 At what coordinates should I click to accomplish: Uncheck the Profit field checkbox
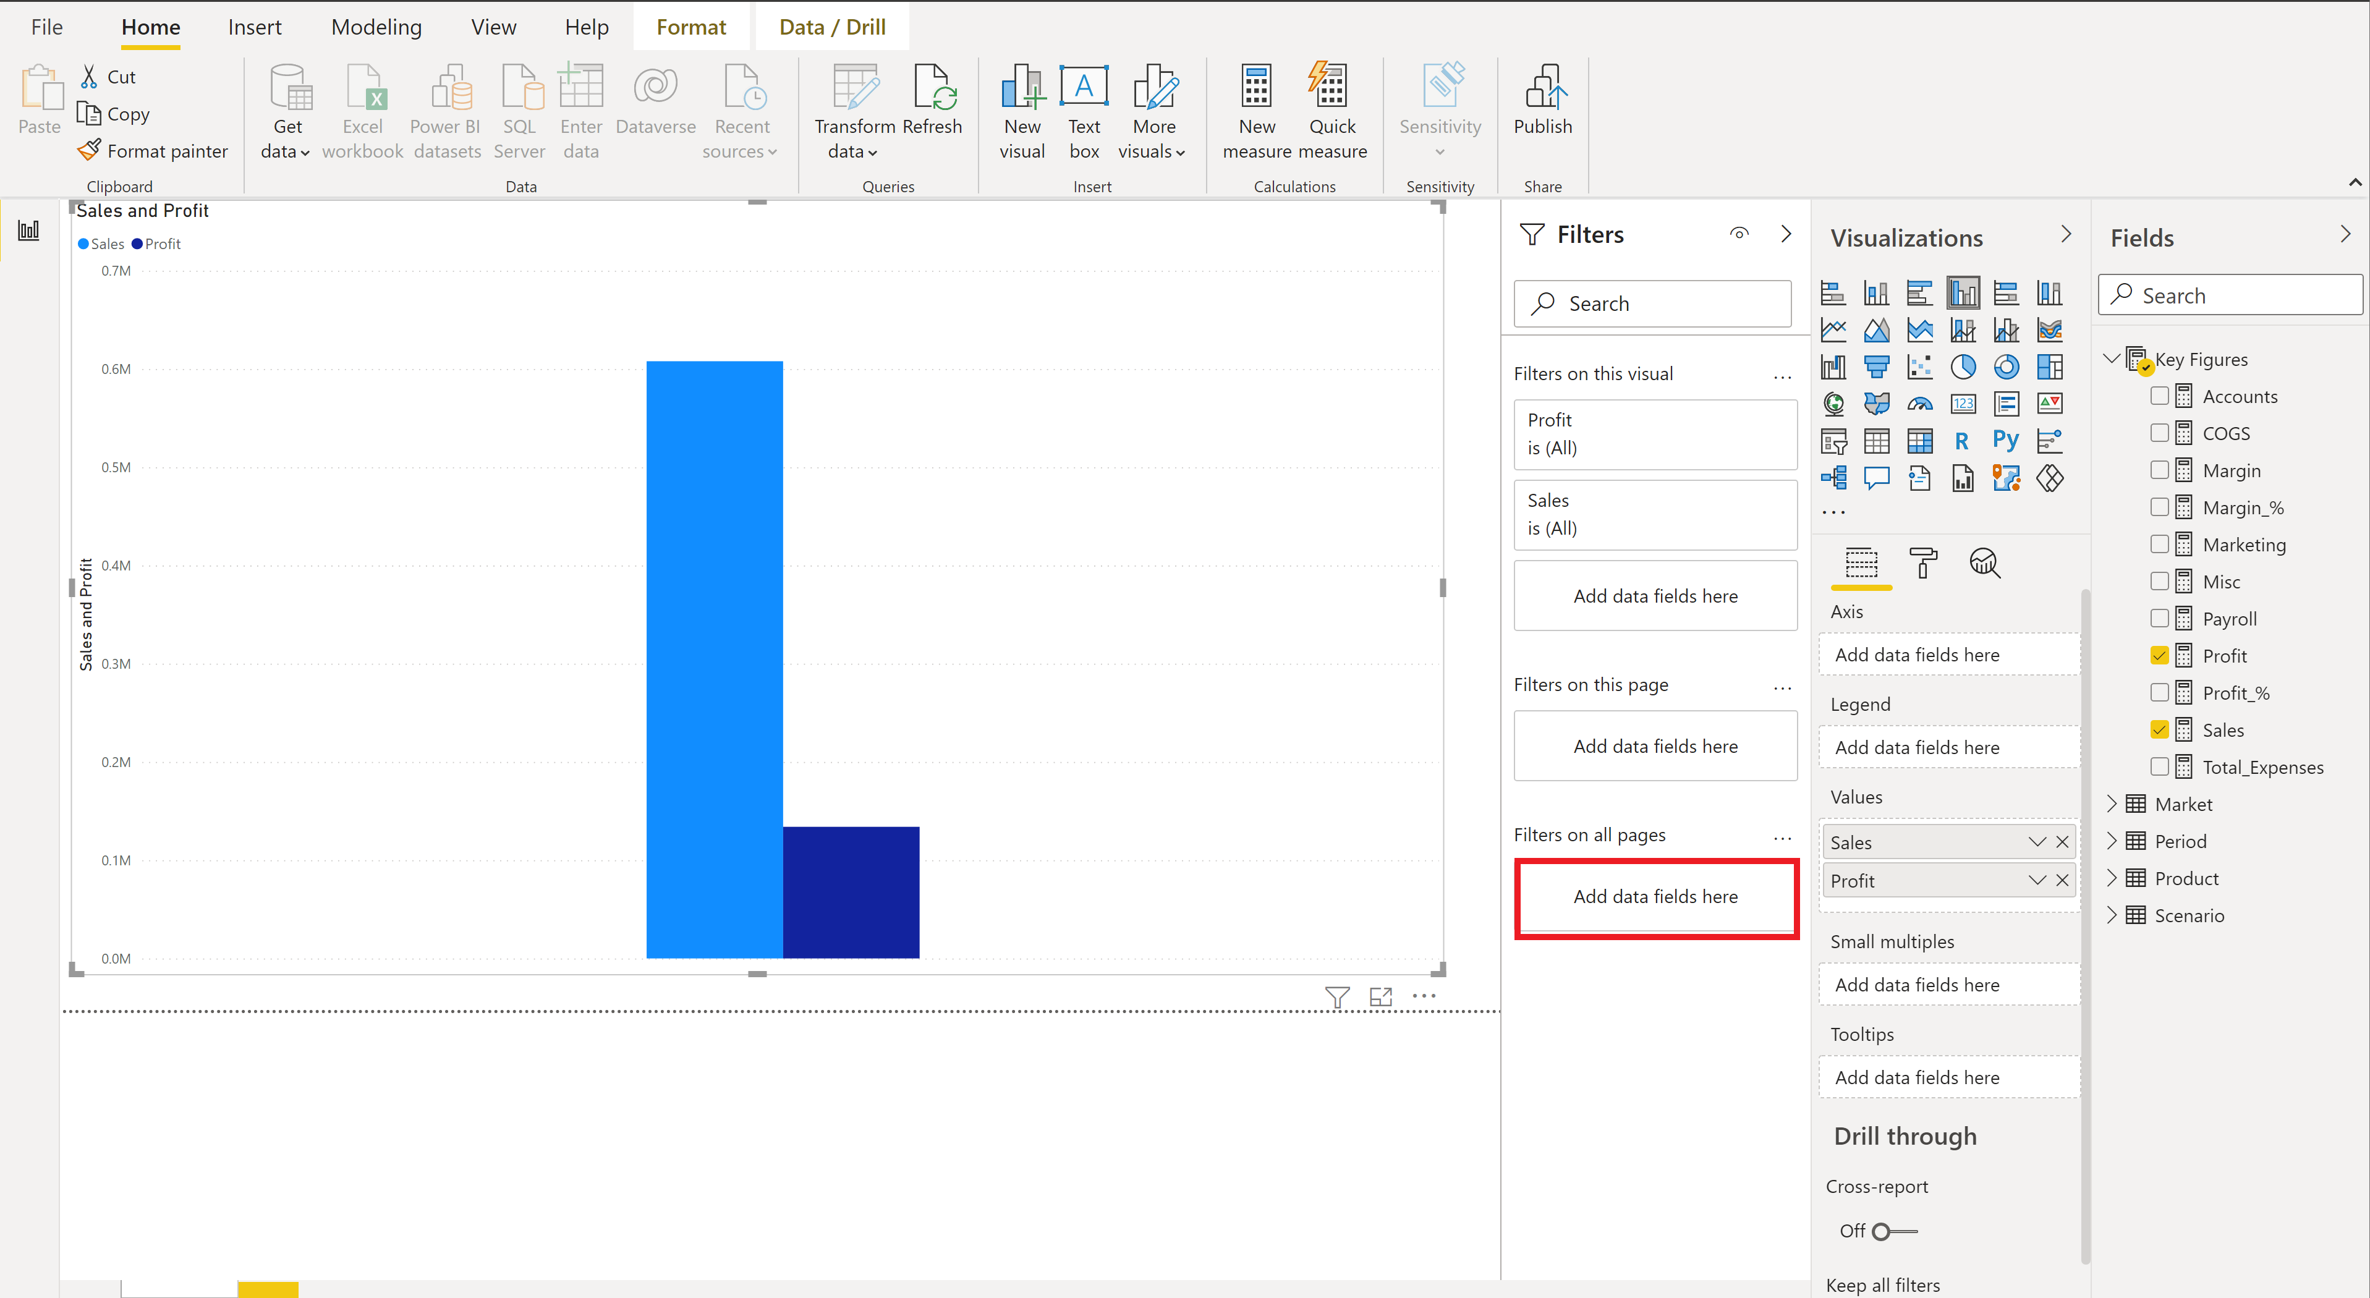(x=2159, y=656)
